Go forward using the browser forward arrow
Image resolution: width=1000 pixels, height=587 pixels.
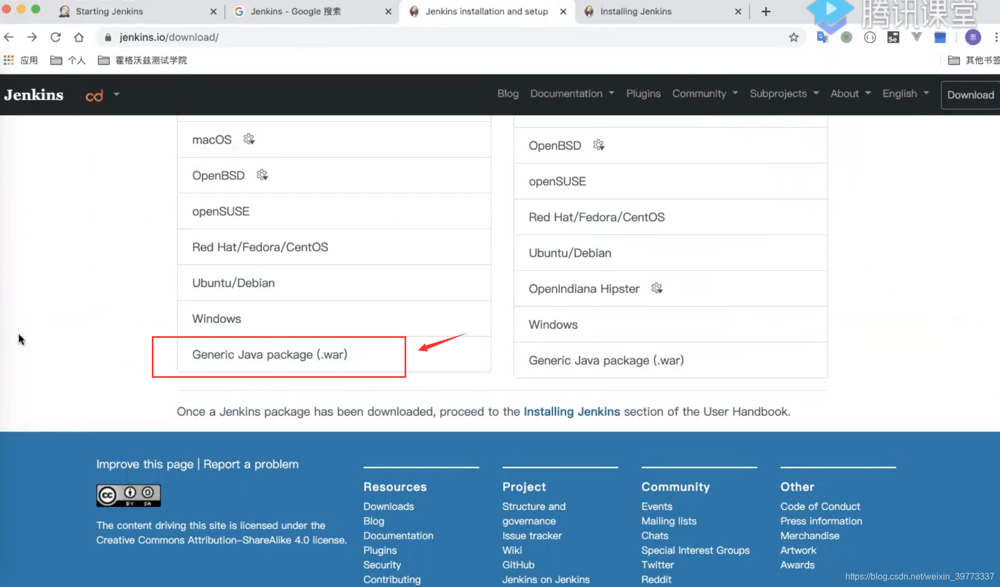pos(32,37)
